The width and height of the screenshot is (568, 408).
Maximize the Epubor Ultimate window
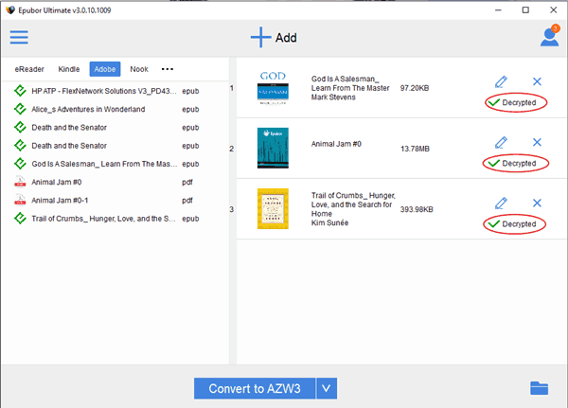[x=525, y=10]
